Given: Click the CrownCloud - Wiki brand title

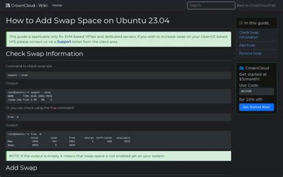Looking at the screenshot, I should click(29, 6).
